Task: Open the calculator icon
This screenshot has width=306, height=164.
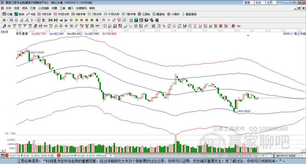Action: pyautogui.click(x=136, y=20)
